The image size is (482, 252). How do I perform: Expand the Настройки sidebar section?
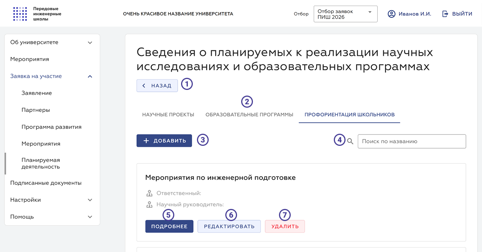point(52,200)
